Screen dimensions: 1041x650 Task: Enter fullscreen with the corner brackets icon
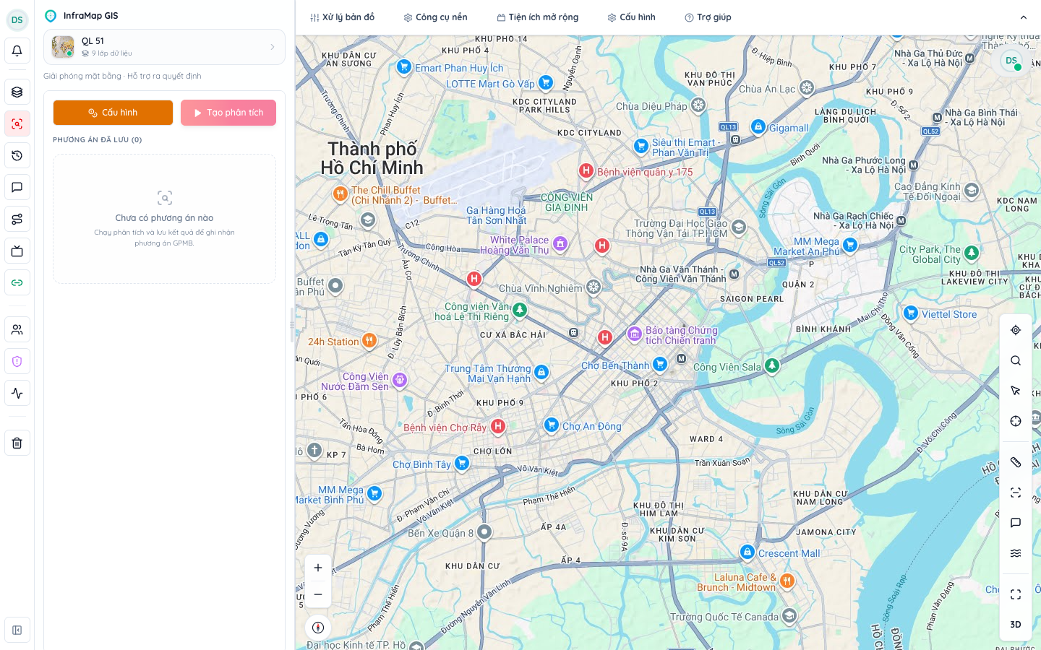tap(1016, 594)
